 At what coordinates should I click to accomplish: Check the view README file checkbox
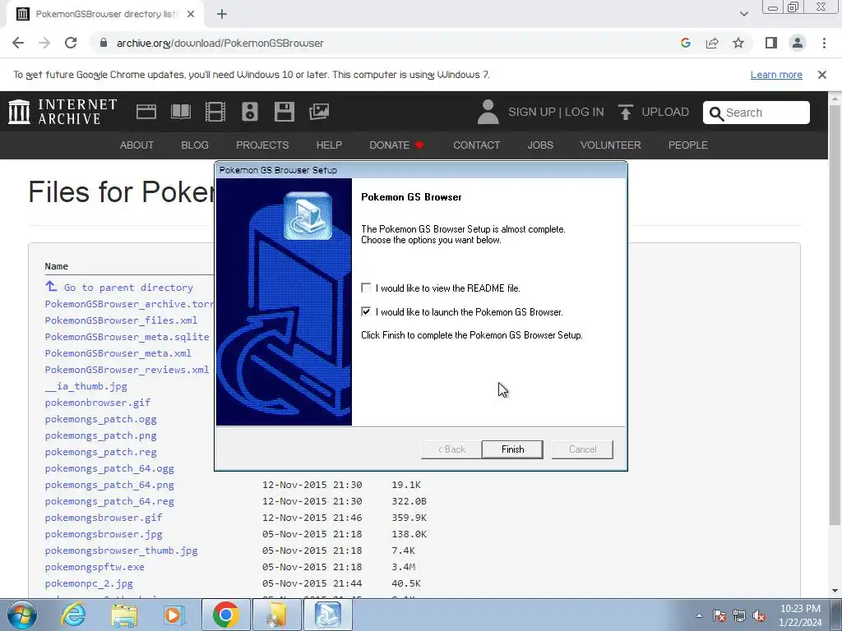(366, 288)
